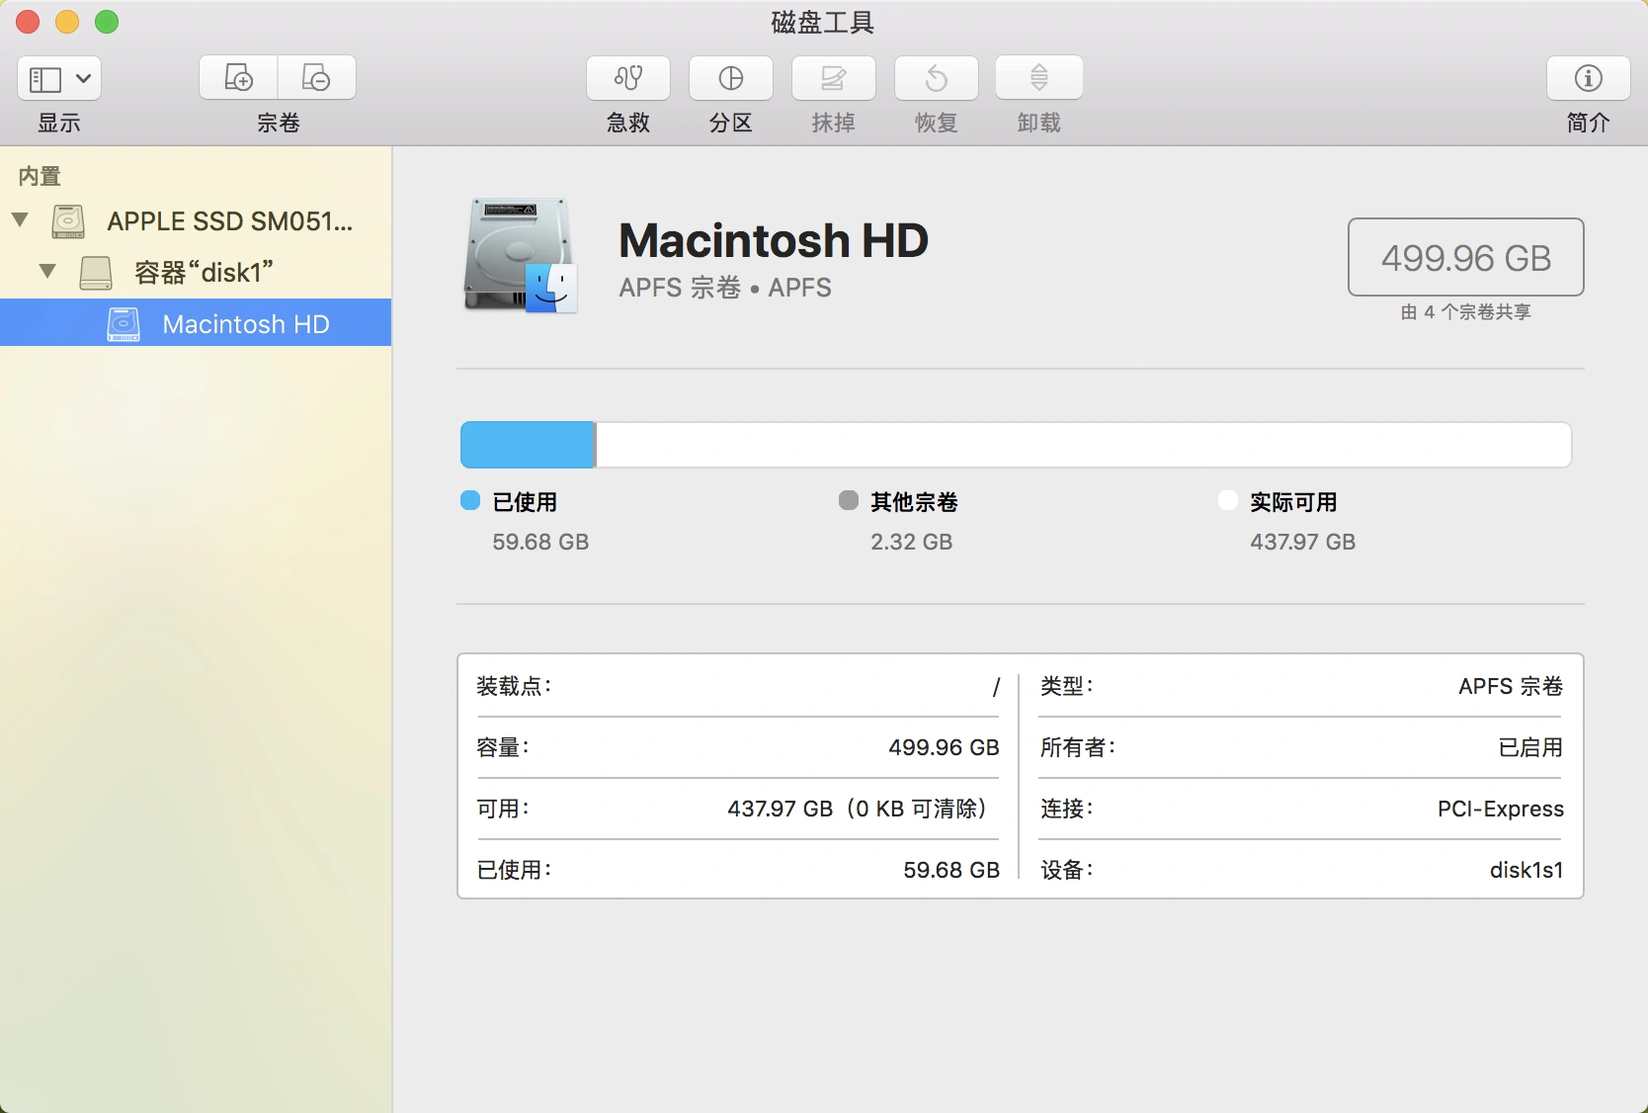This screenshot has width=1648, height=1113.
Task: Click the 装载点 mount point row
Action: point(738,686)
